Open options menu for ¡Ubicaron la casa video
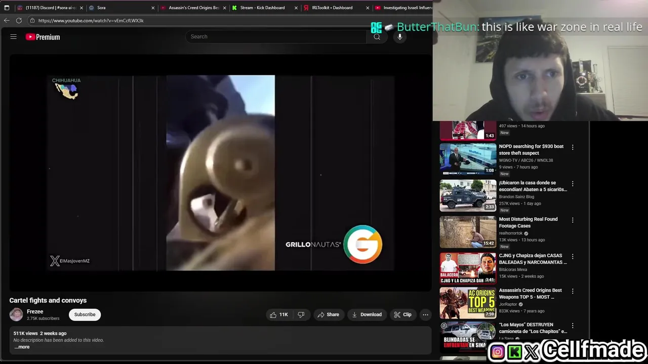648x364 pixels. click(573, 184)
